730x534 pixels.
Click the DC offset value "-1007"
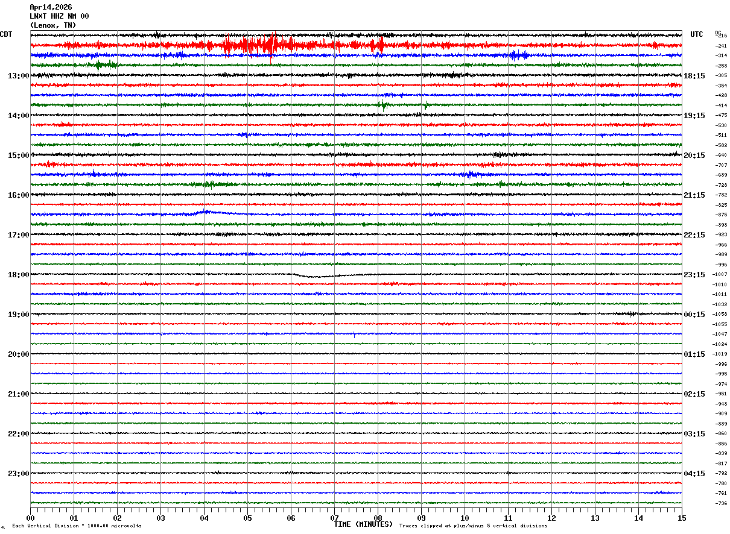click(720, 274)
